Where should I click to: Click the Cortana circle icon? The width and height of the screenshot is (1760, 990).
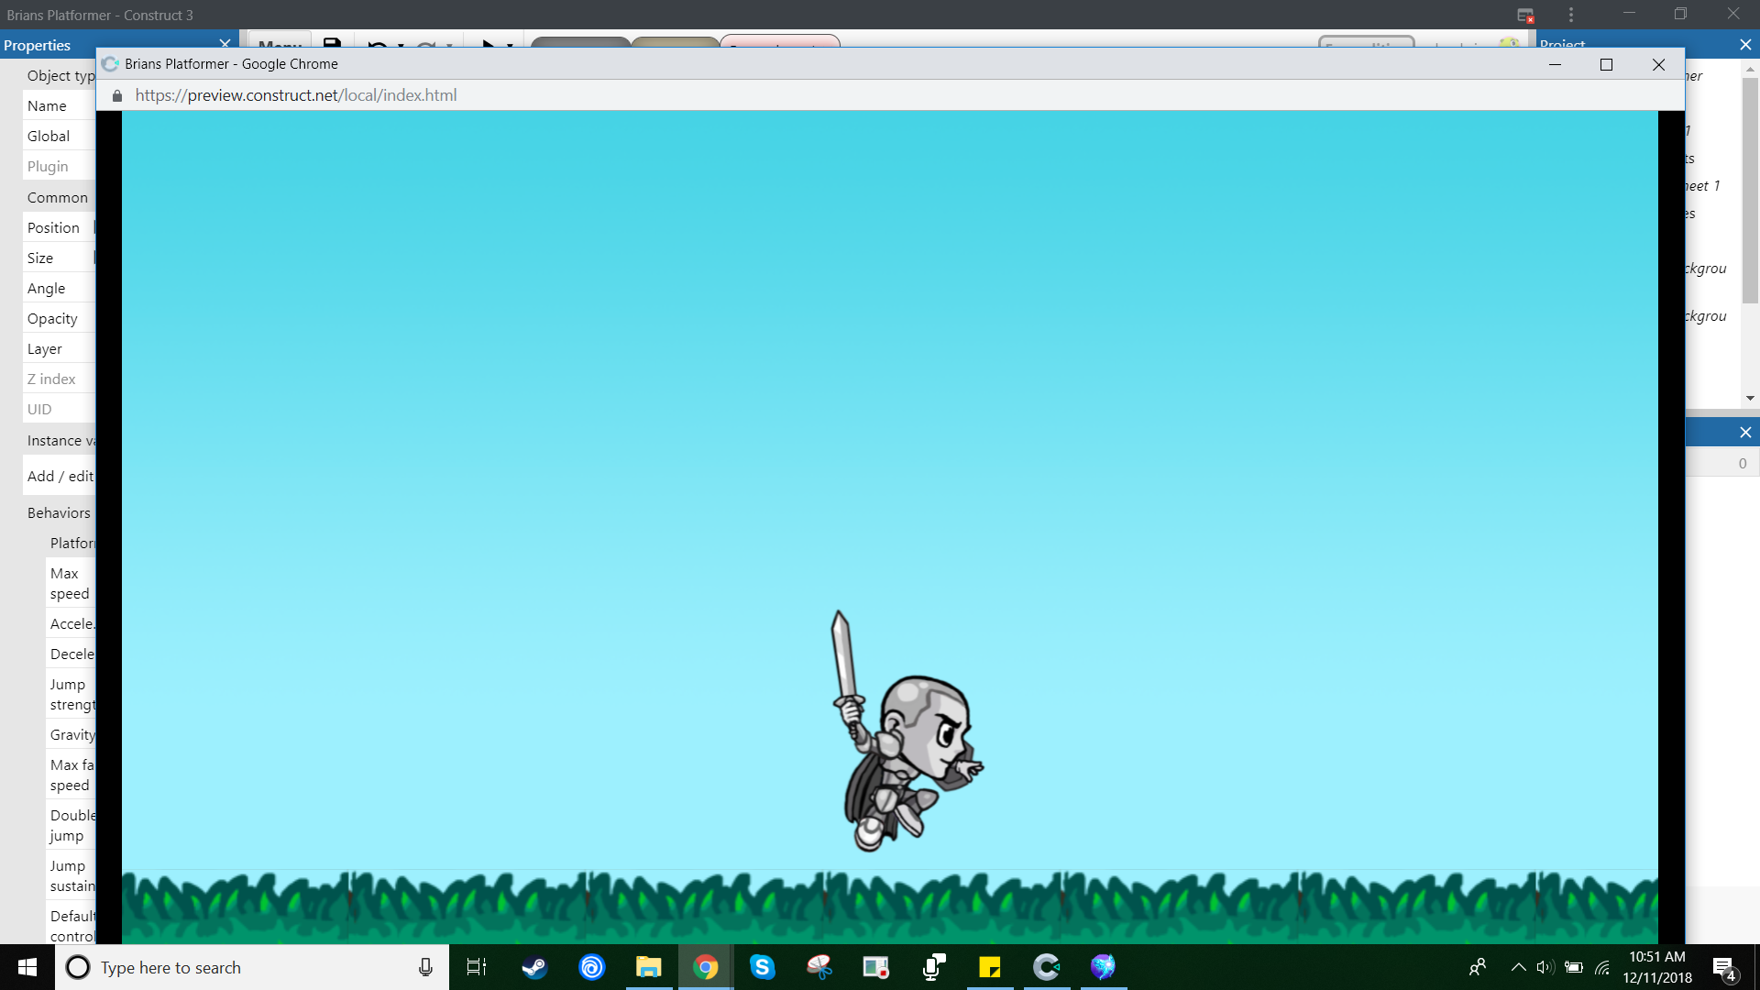point(78,967)
